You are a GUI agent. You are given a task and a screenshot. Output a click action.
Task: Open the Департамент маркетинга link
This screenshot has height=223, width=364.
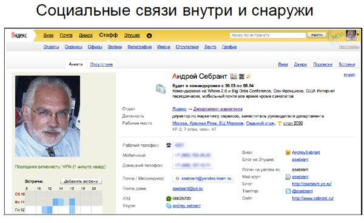(x=218, y=108)
